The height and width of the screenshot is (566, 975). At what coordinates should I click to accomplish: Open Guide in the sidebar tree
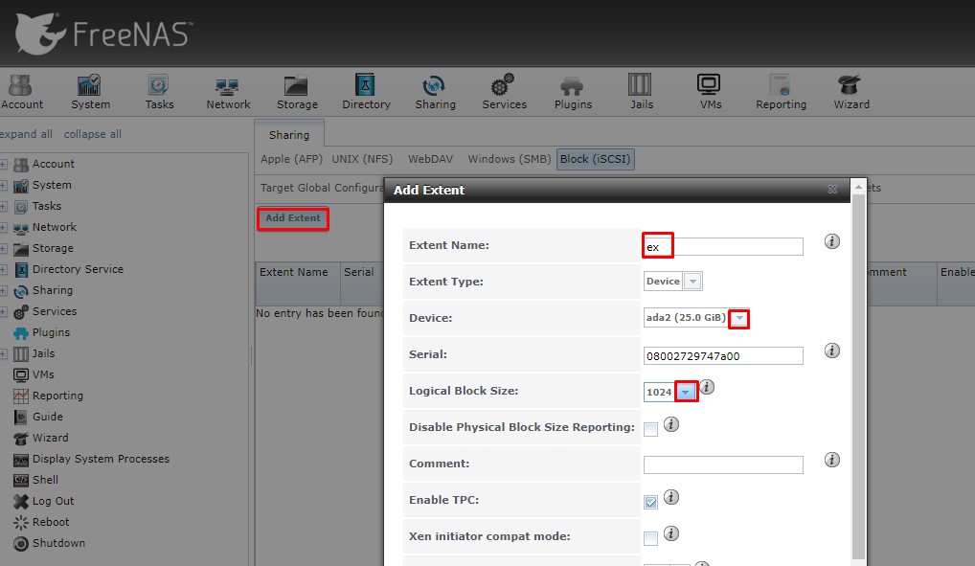47,417
